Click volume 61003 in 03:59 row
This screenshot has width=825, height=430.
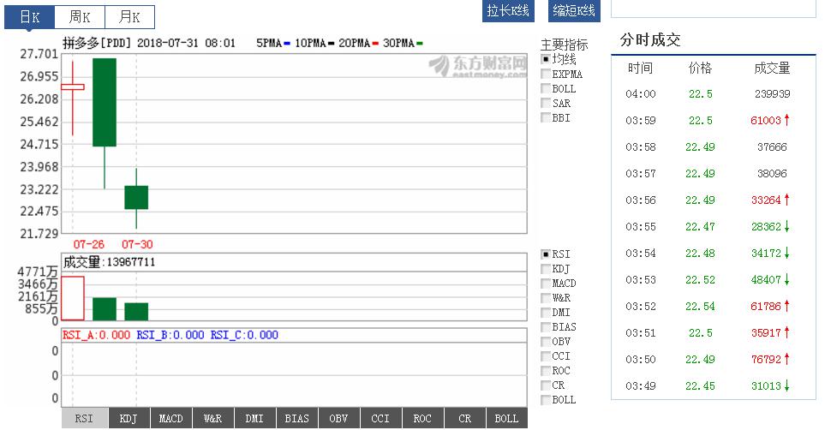[x=766, y=121]
